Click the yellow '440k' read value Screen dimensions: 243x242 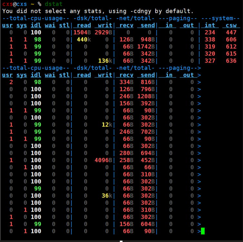pyautogui.click(x=84, y=39)
